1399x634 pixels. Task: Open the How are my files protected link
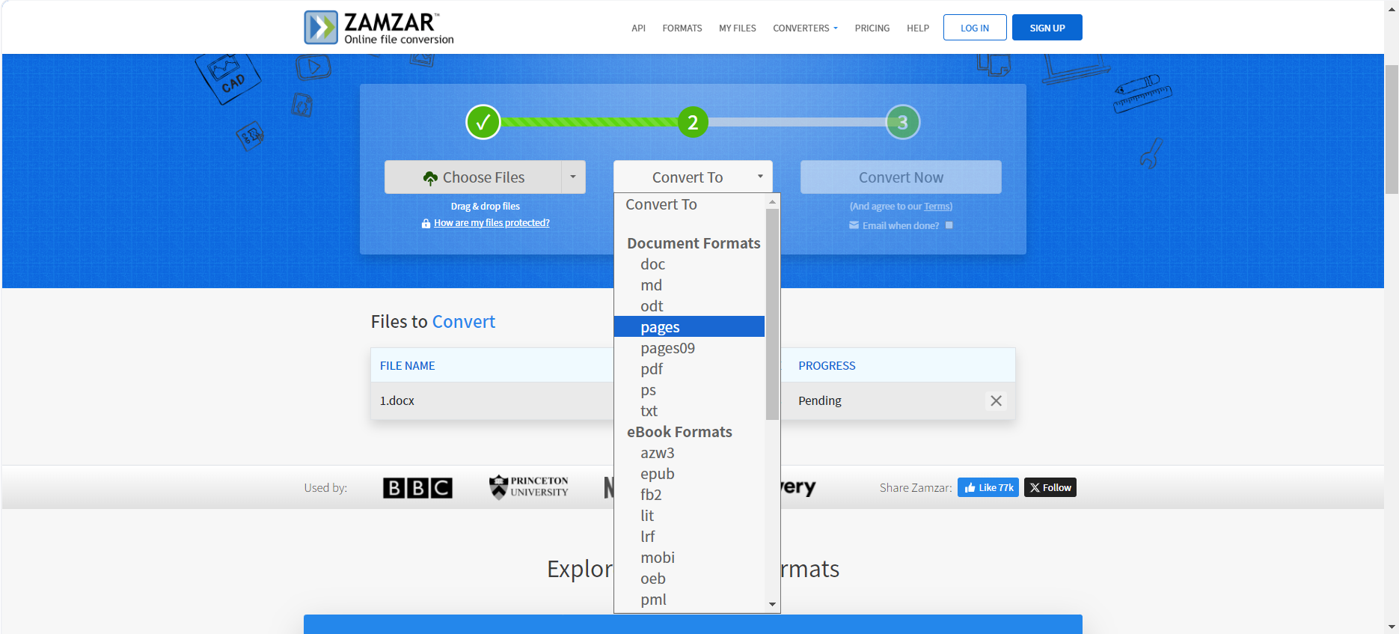click(x=492, y=223)
